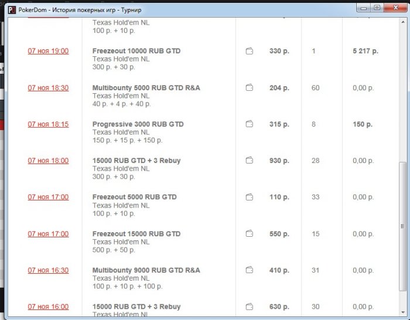Minimize the PokerDom history window
This screenshot has height=320, width=410.
[364, 8]
